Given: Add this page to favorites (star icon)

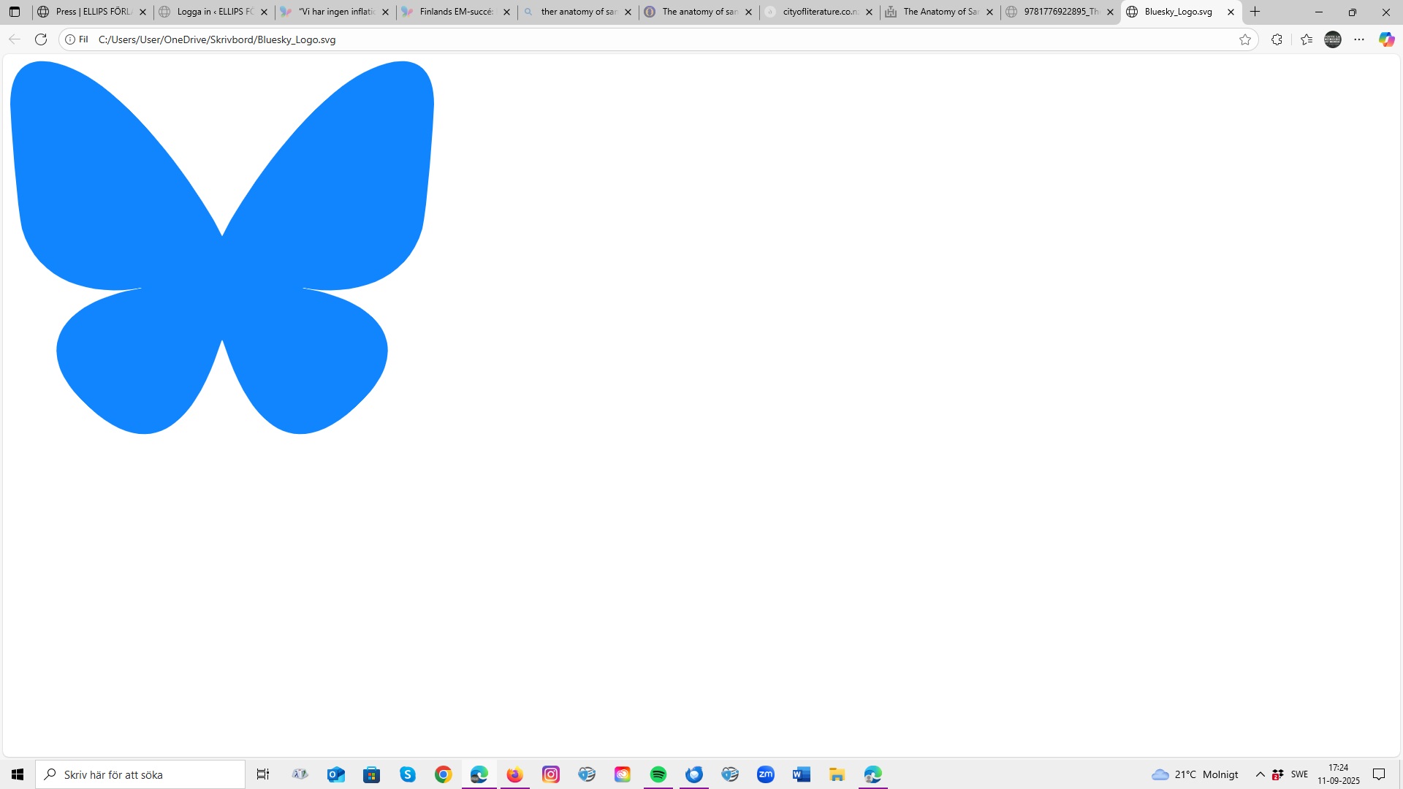Looking at the screenshot, I should 1245,39.
